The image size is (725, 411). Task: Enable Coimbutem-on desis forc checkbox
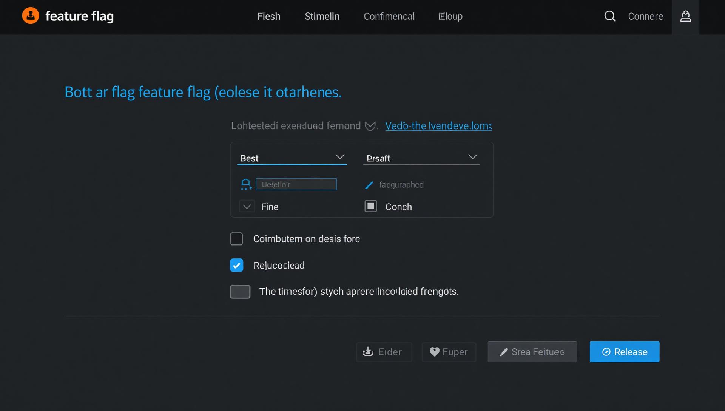pyautogui.click(x=236, y=239)
